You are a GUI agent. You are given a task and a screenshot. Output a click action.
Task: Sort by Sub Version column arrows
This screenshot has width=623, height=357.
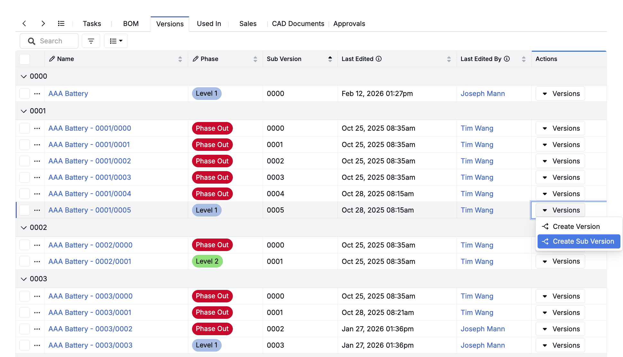coord(330,59)
